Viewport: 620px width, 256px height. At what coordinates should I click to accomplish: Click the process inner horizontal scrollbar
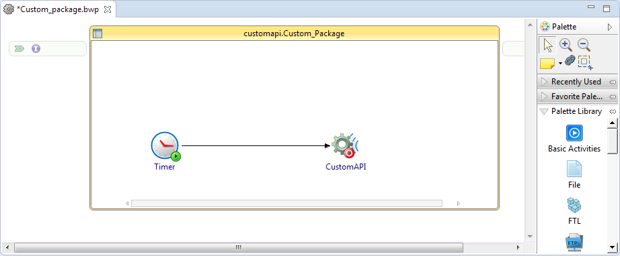click(286, 203)
